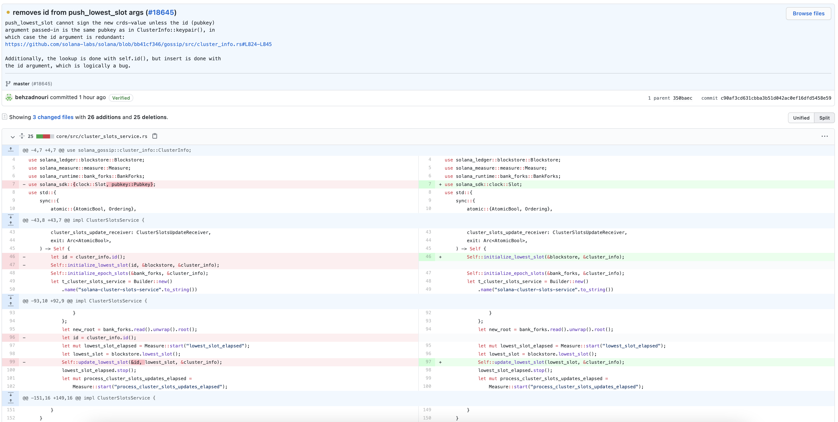Click the pending status dot before commit title
838x422 pixels.
(8, 12)
